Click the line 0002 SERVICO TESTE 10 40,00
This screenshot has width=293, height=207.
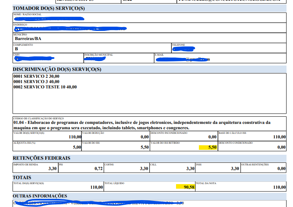45,87
